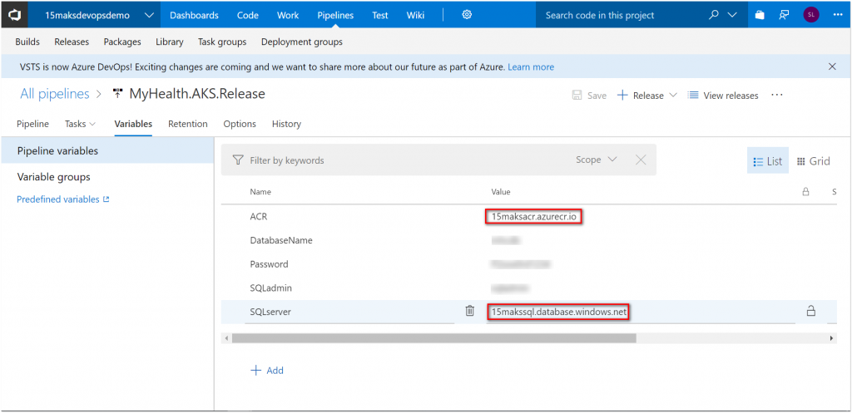
Task: Click the lock column header icon
Action: point(805,192)
